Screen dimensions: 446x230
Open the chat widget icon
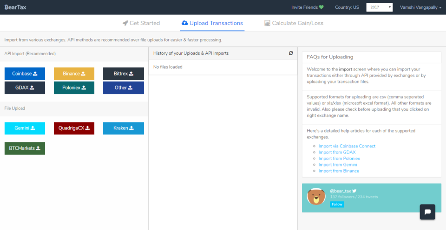click(x=427, y=212)
